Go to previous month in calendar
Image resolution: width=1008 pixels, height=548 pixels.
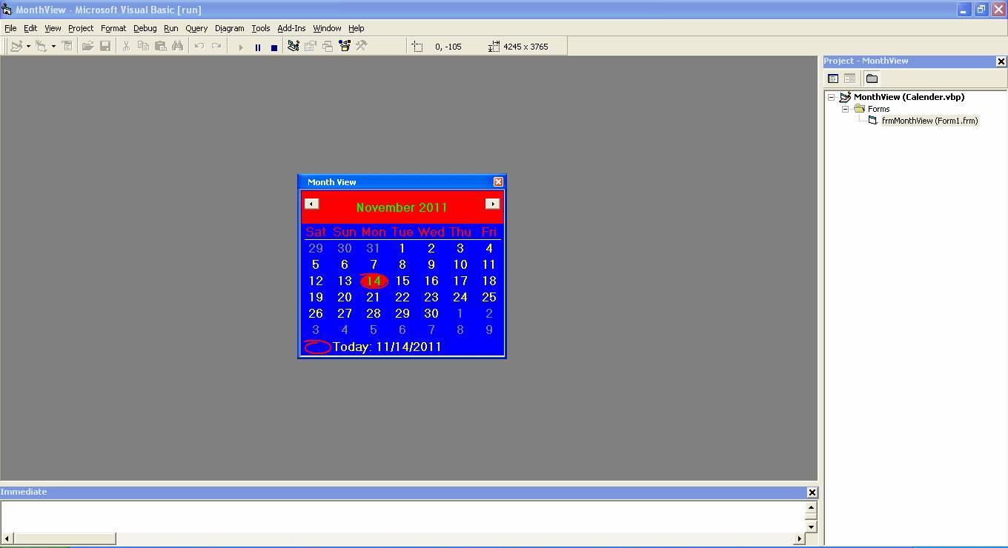311,204
